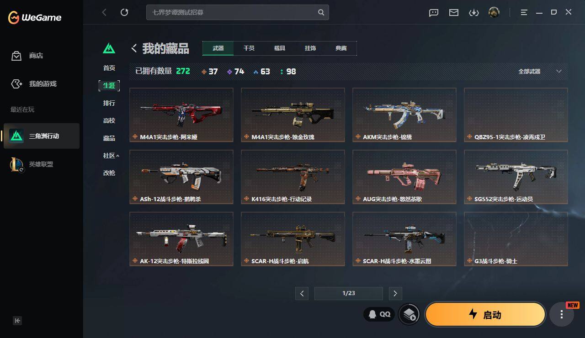Expand the 全部武器 filter dropdown
585x338 pixels.
pos(539,72)
